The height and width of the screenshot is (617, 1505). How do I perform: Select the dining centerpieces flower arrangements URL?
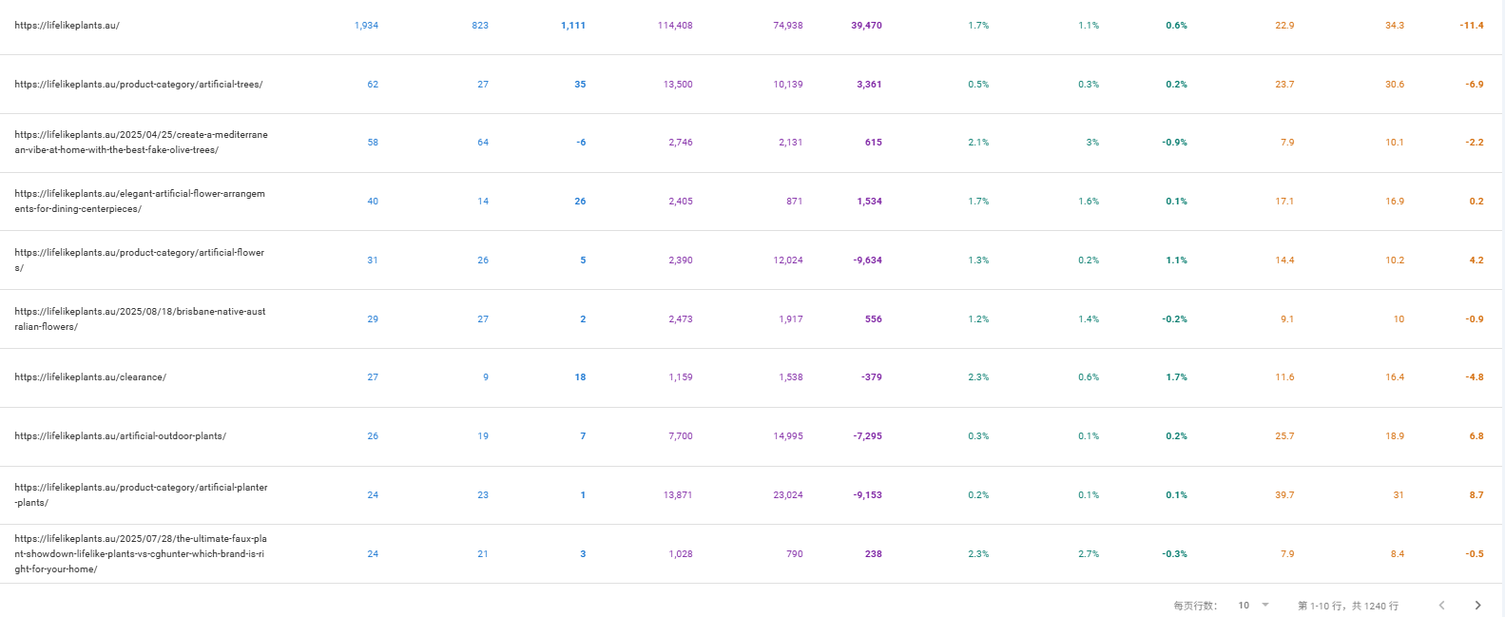(140, 202)
